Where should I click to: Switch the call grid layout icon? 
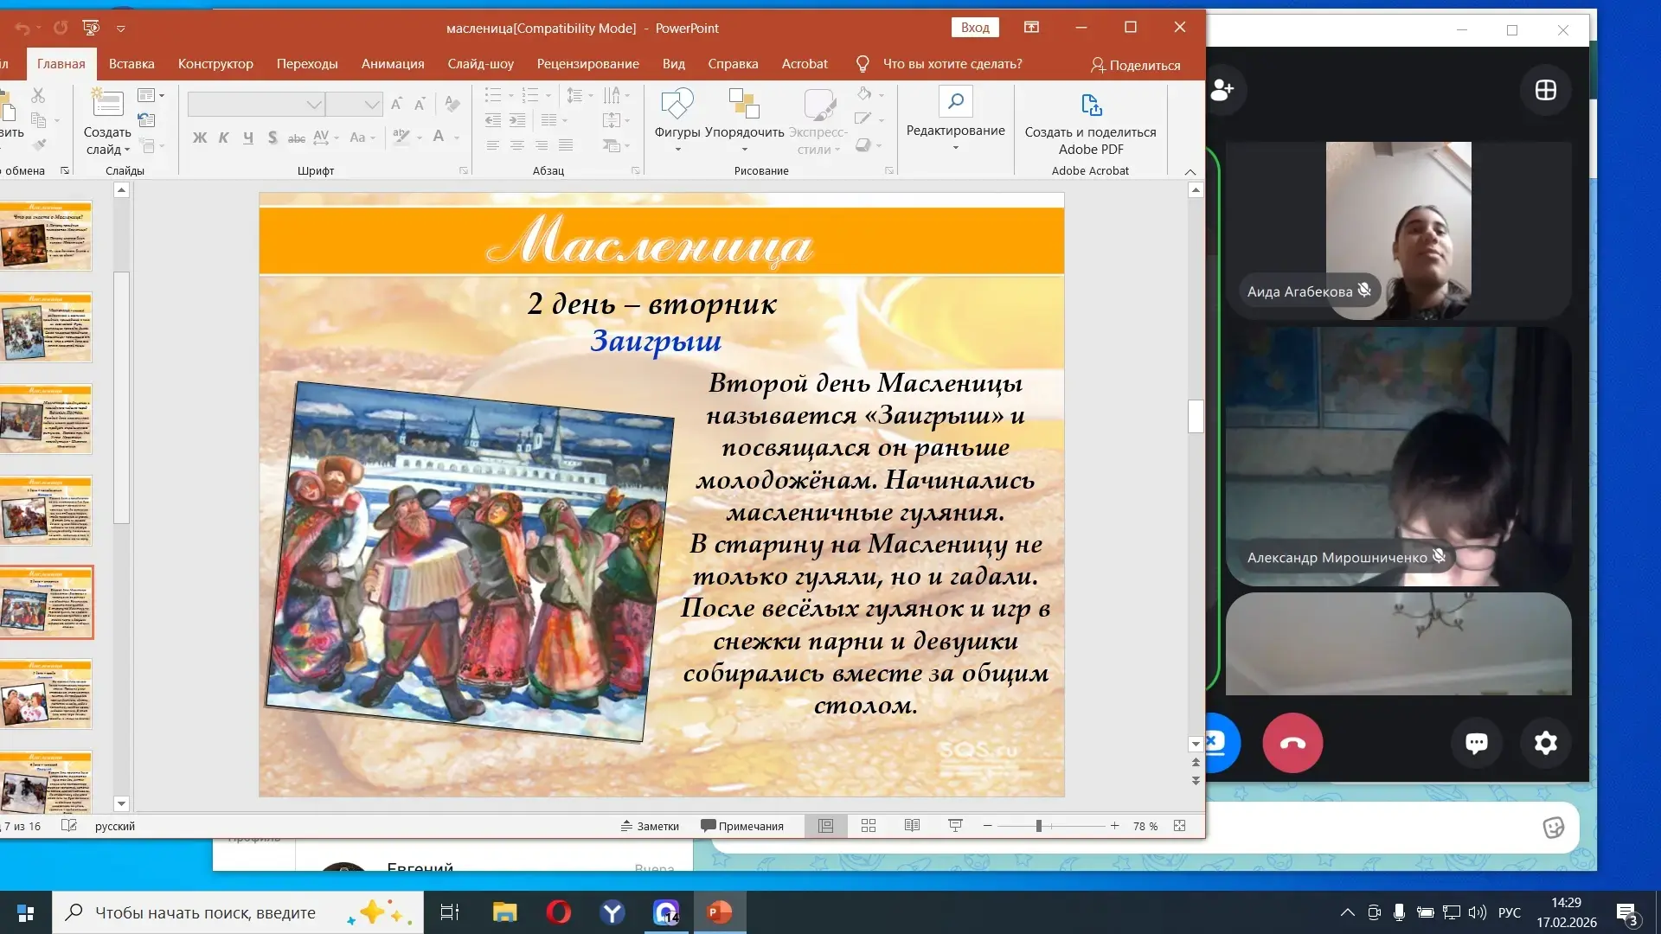coord(1545,90)
